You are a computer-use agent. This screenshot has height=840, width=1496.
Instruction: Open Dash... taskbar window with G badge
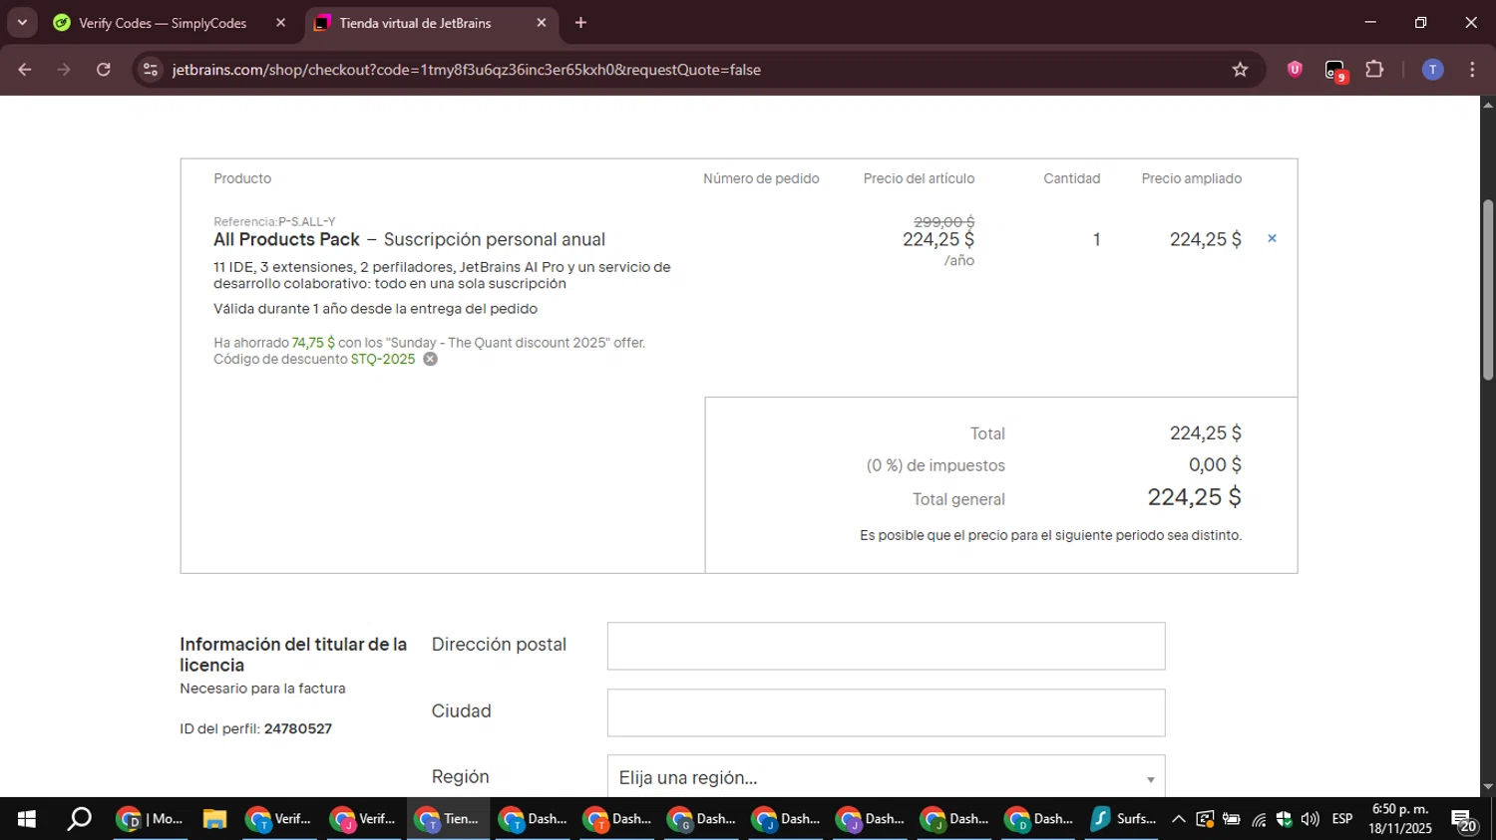click(701, 819)
